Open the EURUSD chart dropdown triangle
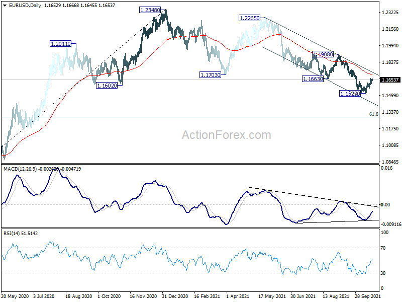Viewport: 402px width, 302px height. tap(5, 6)
